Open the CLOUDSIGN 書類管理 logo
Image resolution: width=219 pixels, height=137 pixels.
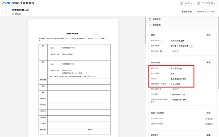[18, 3]
